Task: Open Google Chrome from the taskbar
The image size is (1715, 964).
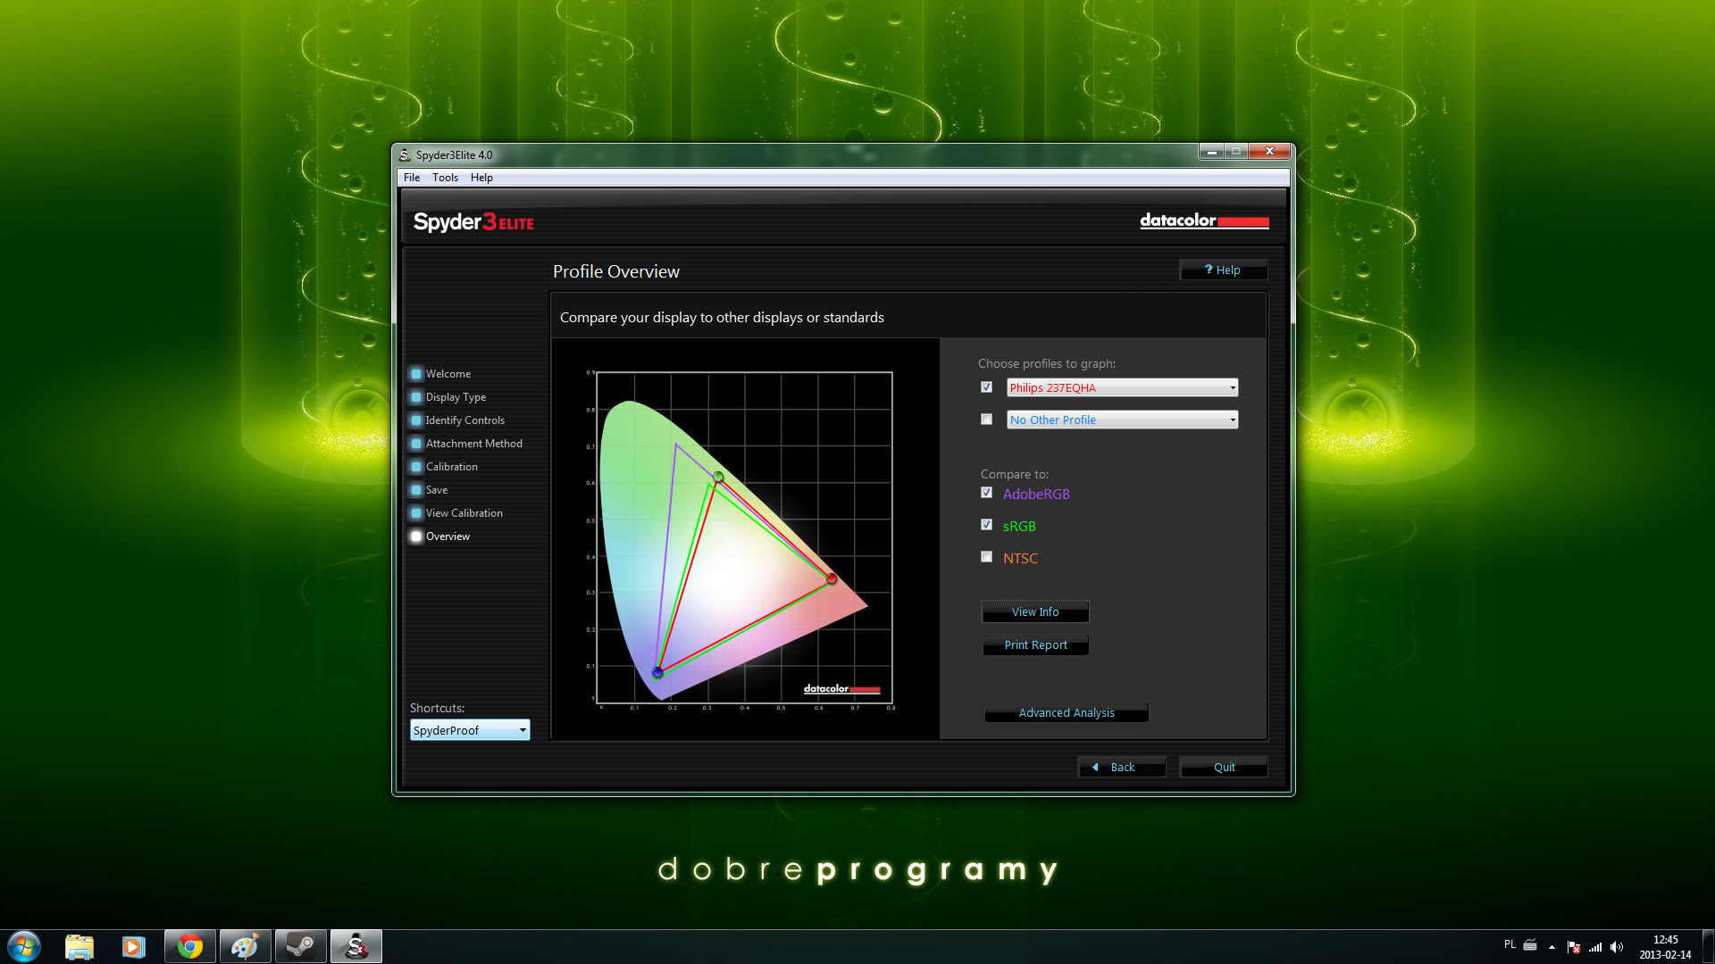Action: coord(189,946)
